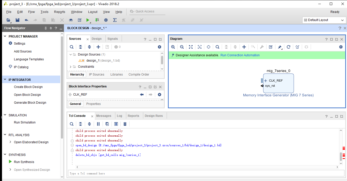Collapse the SIMULATION section
Viewport: 347px width, 181px height.
pyautogui.click(x=5, y=115)
